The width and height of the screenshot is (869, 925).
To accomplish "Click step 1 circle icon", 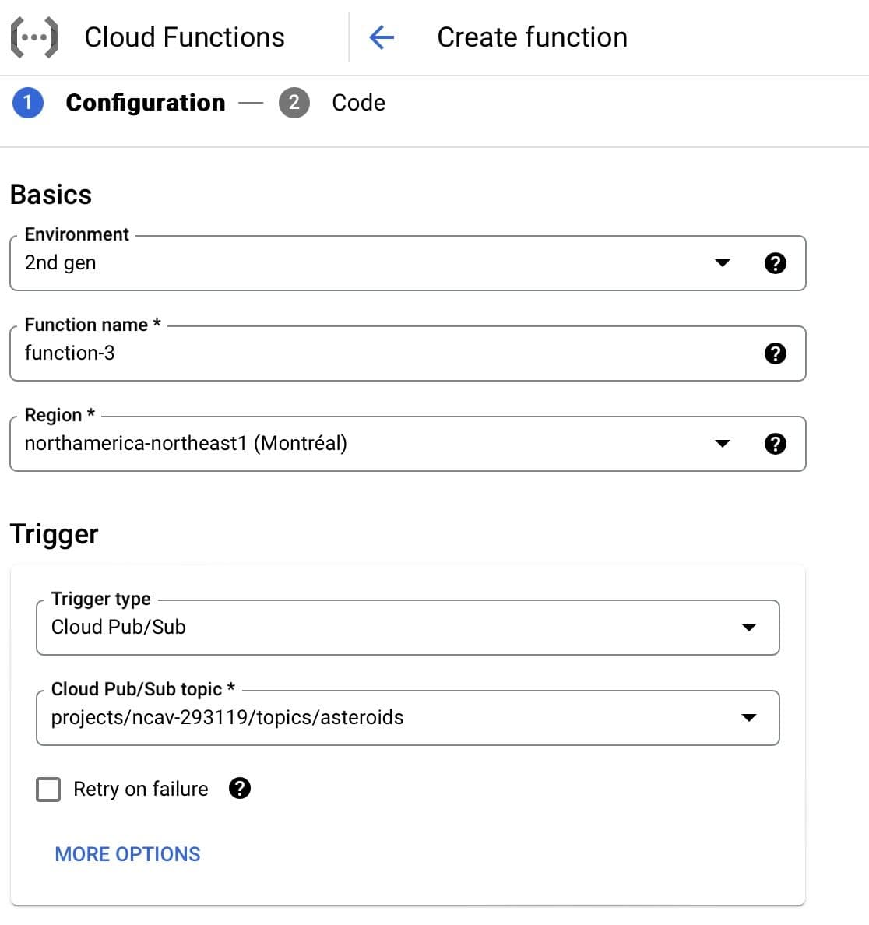I will (28, 103).
